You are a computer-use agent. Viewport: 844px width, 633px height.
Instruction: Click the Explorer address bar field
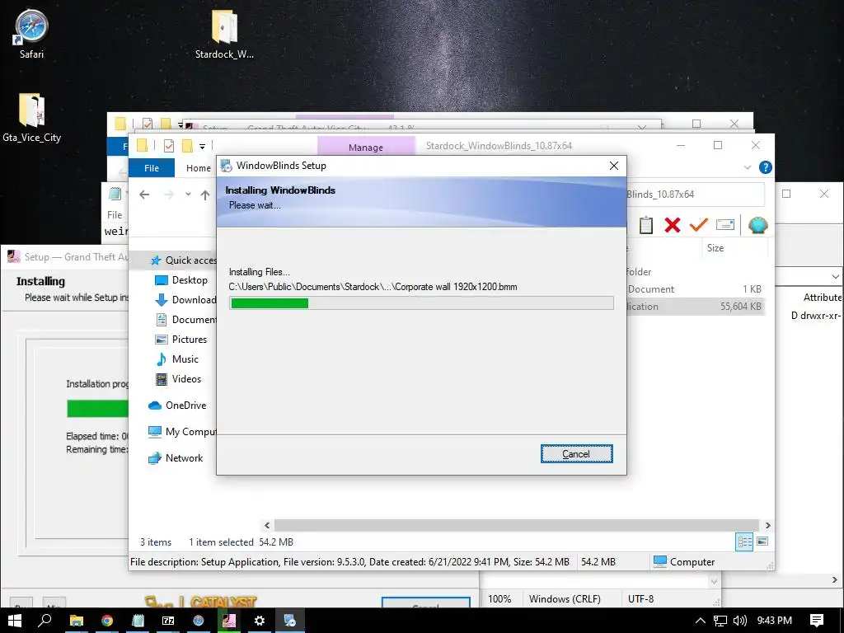[x=694, y=195]
